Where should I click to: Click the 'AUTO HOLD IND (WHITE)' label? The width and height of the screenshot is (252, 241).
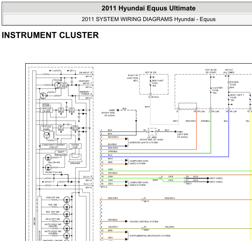coord(53,225)
